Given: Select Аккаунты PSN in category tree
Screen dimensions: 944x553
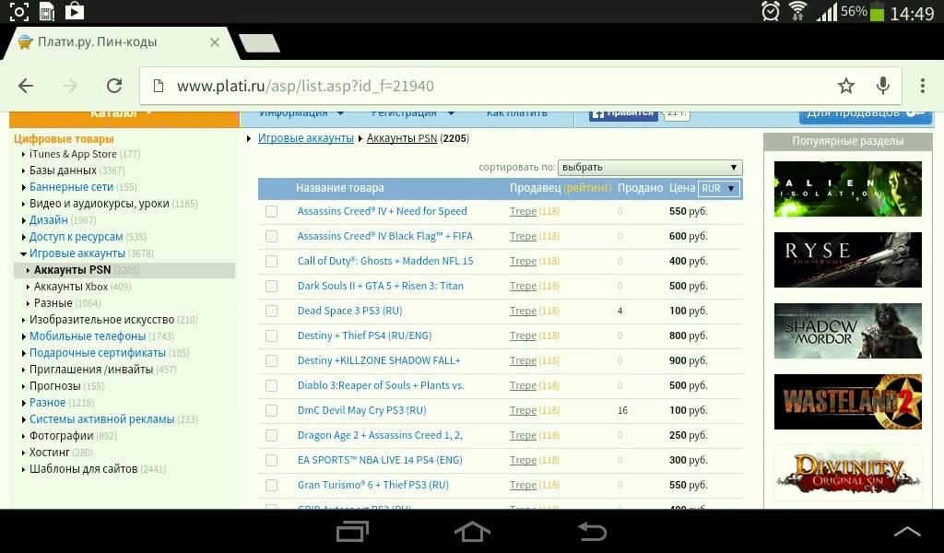Looking at the screenshot, I should (x=72, y=270).
